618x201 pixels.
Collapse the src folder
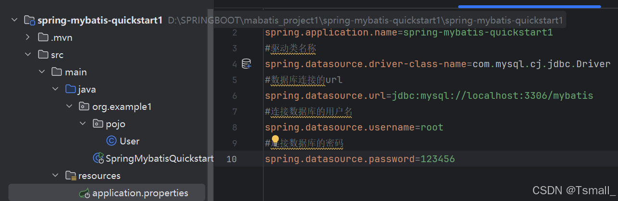point(28,55)
